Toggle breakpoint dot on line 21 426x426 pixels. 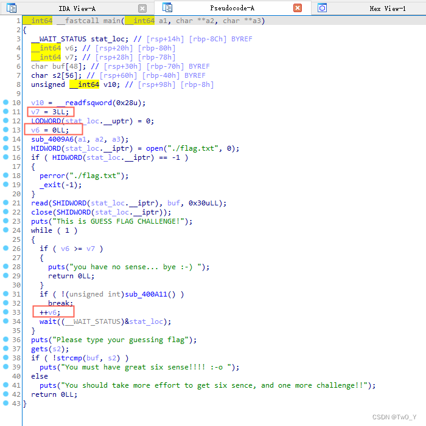click(5, 202)
